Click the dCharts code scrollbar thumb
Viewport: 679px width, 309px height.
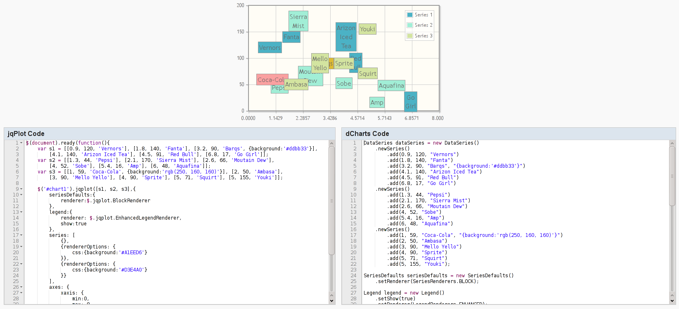[672, 176]
